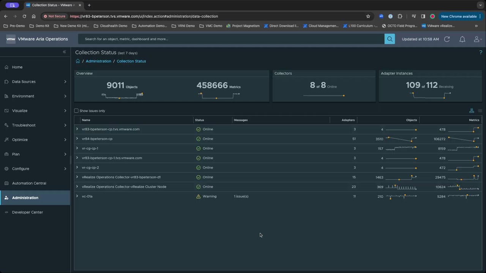
Task: Open Collection Status breadcrumb link
Action: (x=131, y=61)
